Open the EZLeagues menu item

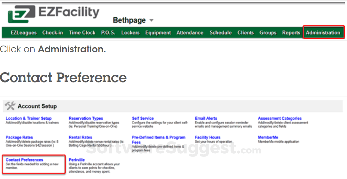coord(24,33)
